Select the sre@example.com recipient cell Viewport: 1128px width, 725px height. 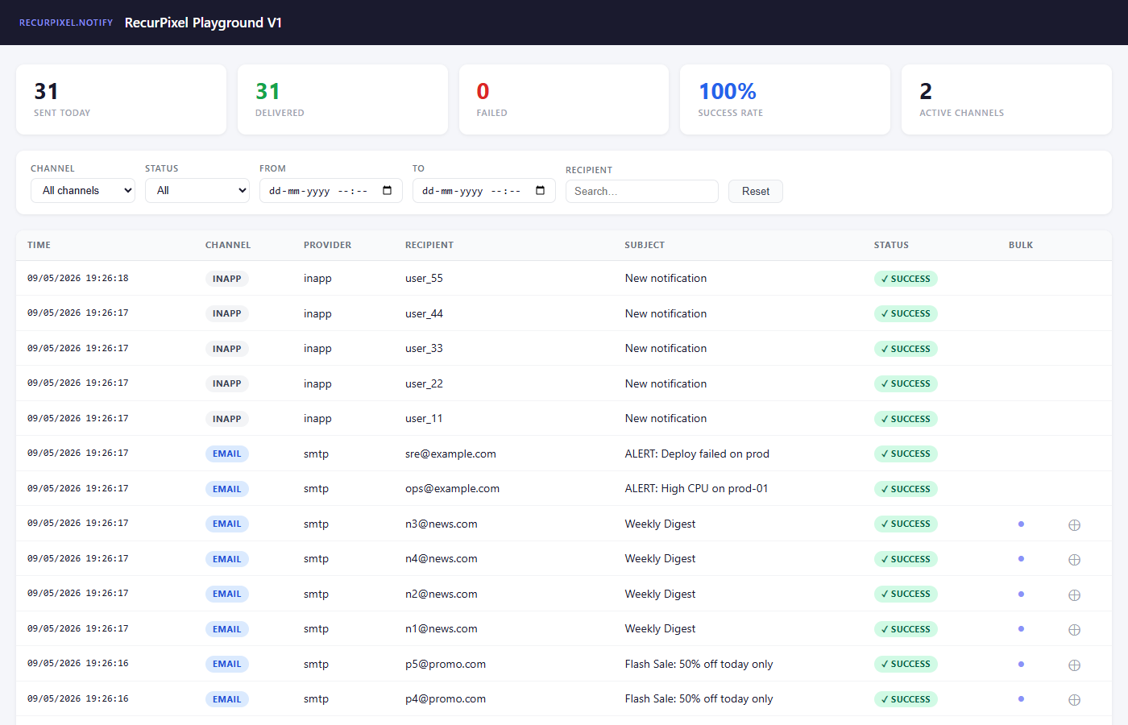pos(450,454)
